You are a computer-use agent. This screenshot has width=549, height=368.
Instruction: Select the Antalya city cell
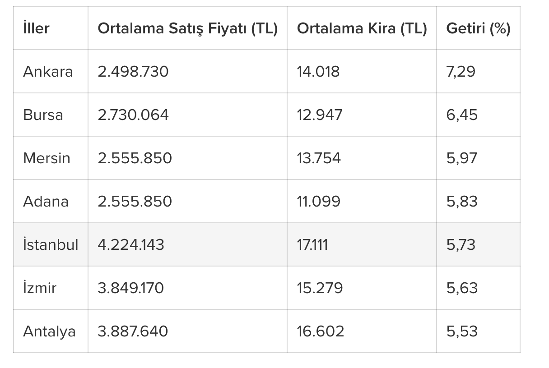point(49,331)
